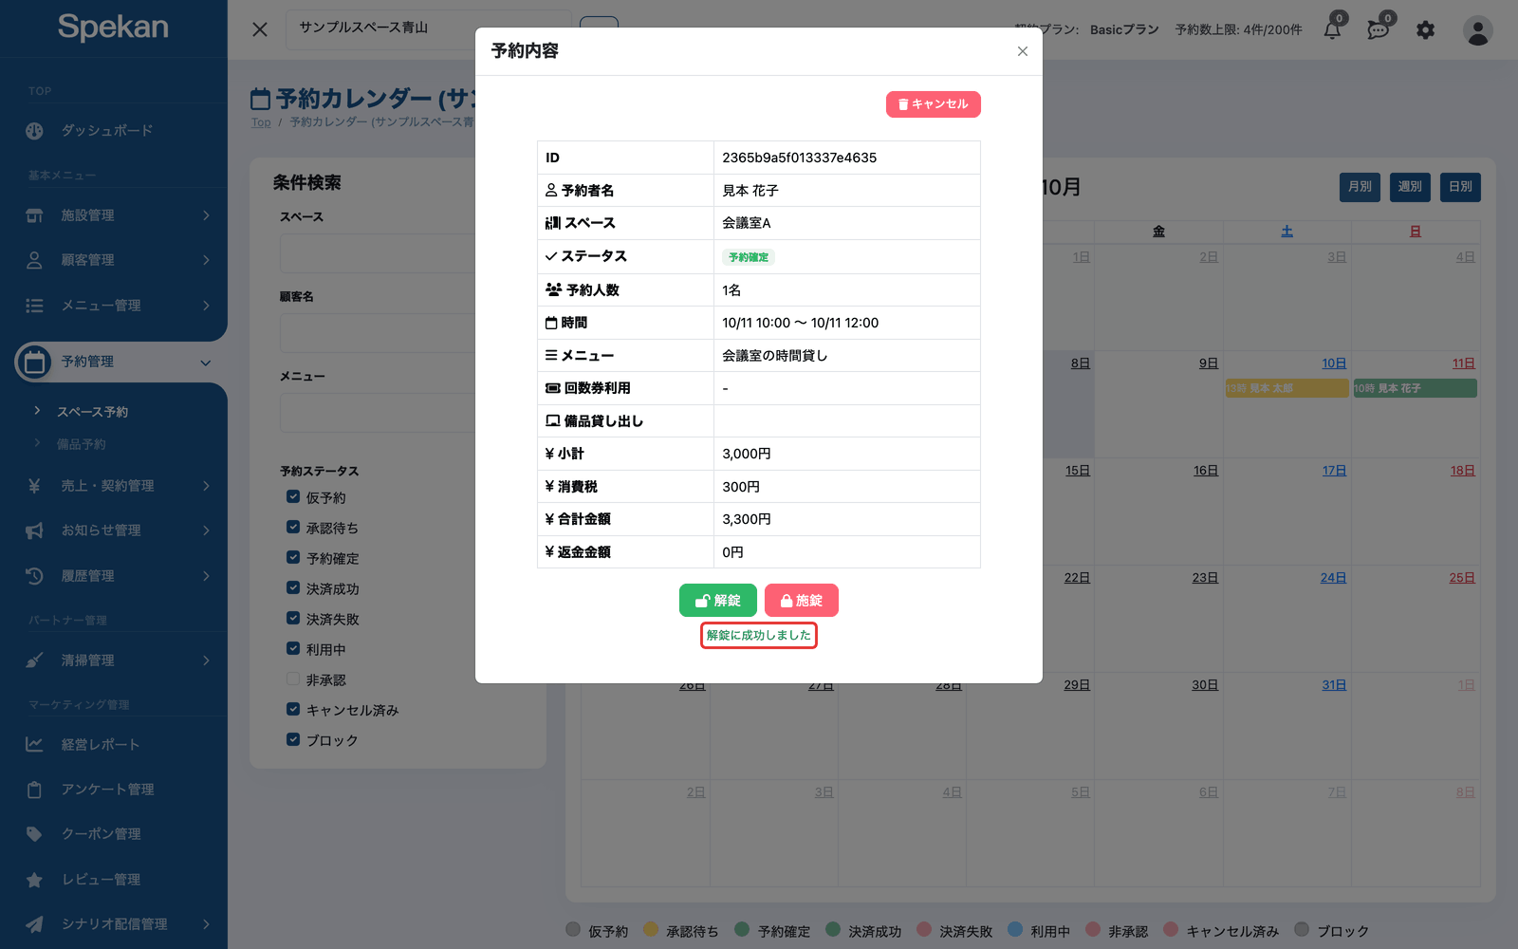This screenshot has width=1518, height=949.
Task: Switch calendar to 月別 view
Action: (x=1360, y=187)
